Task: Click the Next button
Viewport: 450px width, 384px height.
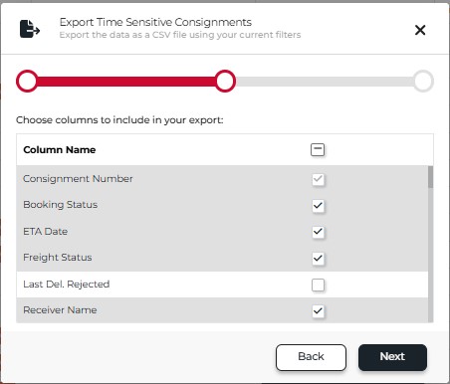Action: click(392, 357)
